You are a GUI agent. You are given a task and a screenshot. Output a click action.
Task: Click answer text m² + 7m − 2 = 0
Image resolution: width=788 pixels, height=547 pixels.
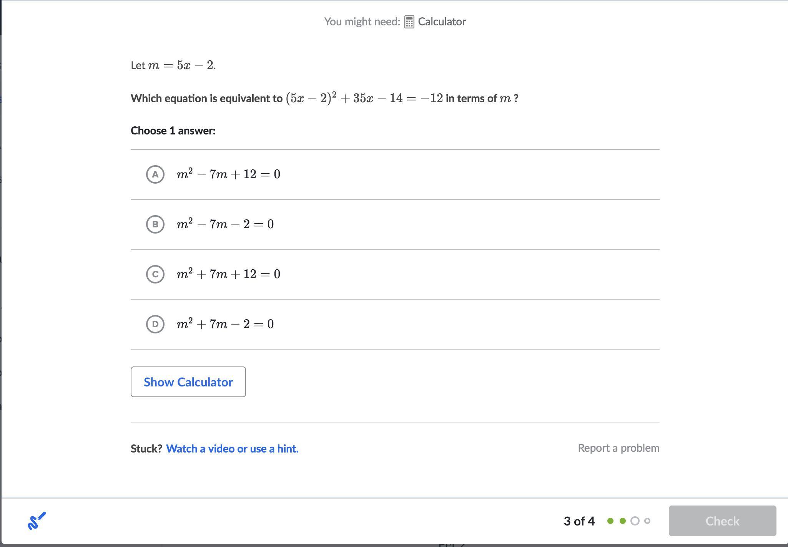[x=225, y=324]
